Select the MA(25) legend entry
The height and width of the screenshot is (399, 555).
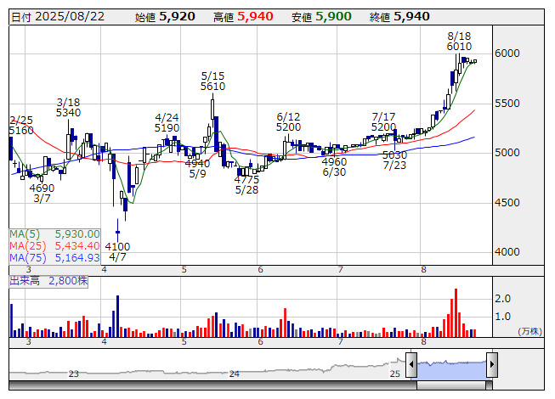[54, 245]
